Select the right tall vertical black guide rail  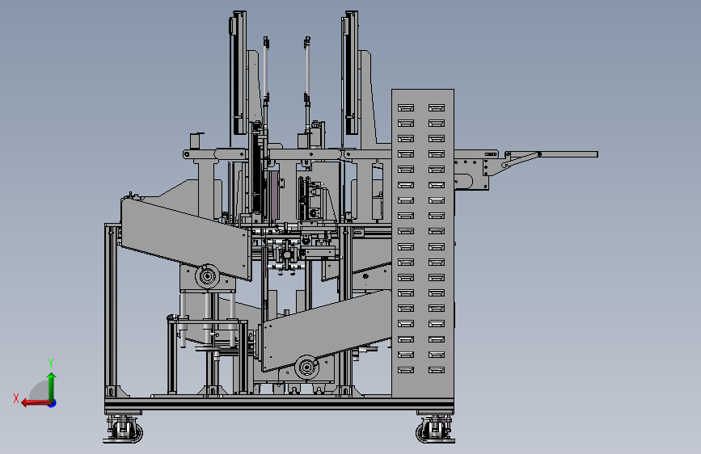(x=350, y=73)
